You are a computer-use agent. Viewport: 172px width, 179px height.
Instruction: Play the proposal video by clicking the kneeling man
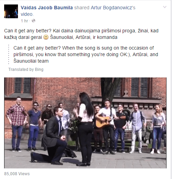(52, 135)
